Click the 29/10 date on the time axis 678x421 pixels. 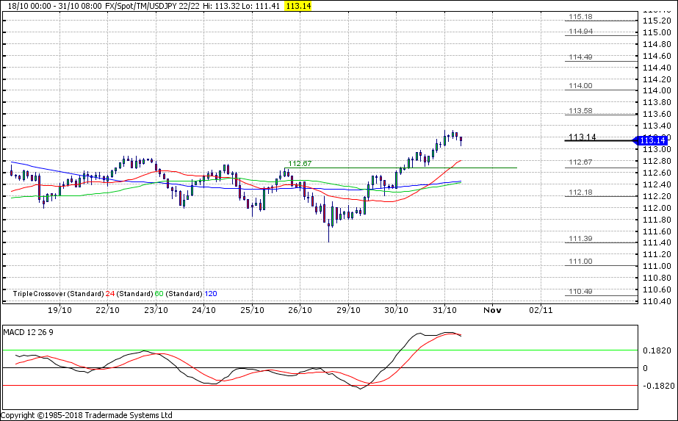(348, 310)
